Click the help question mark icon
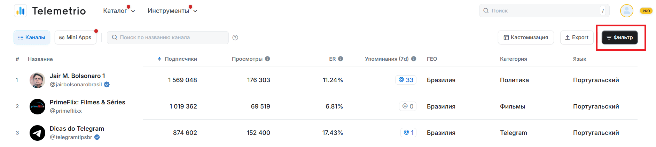656x147 pixels. [235, 37]
